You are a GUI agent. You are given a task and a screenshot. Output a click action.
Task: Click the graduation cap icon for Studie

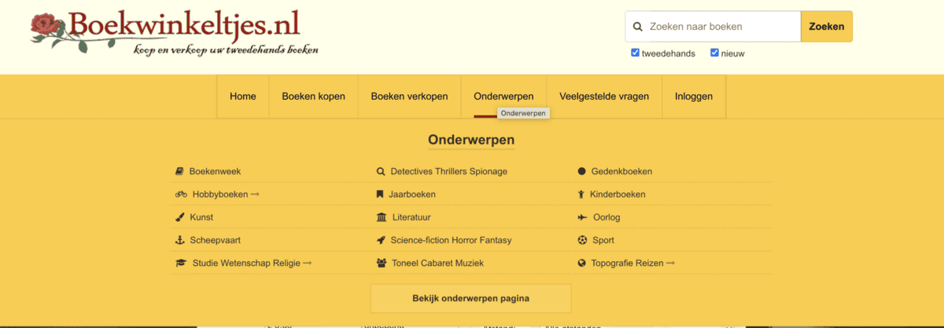[181, 263]
